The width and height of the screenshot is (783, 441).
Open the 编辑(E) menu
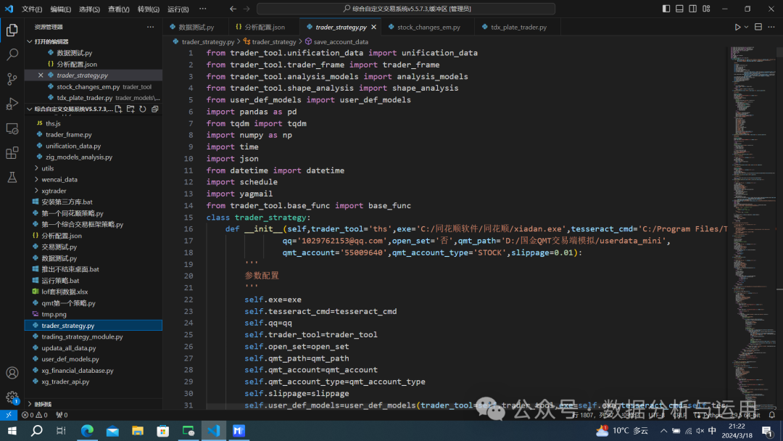[60, 9]
